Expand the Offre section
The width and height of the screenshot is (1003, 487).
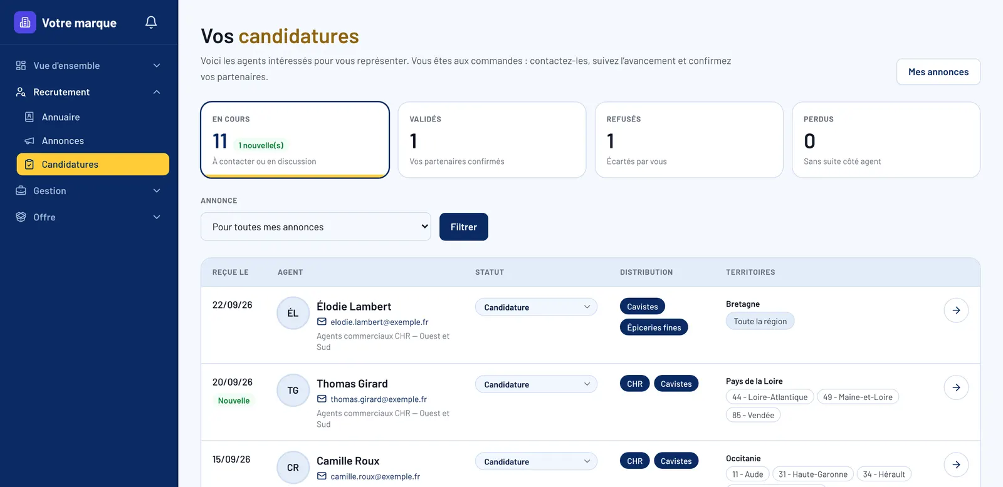pyautogui.click(x=89, y=217)
